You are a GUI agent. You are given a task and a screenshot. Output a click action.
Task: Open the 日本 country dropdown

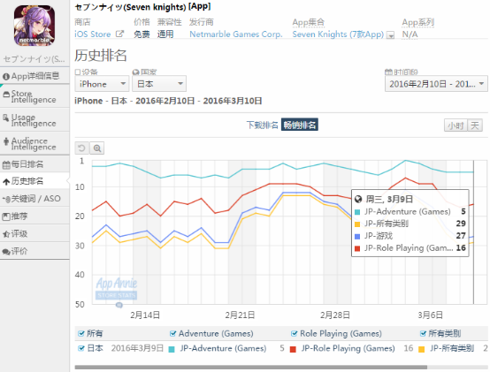159,84
